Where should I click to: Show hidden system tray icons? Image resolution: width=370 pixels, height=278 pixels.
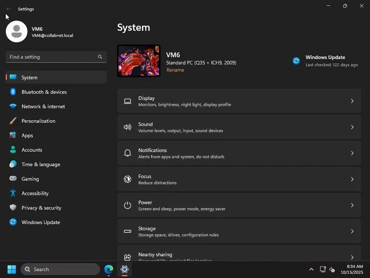click(311, 269)
